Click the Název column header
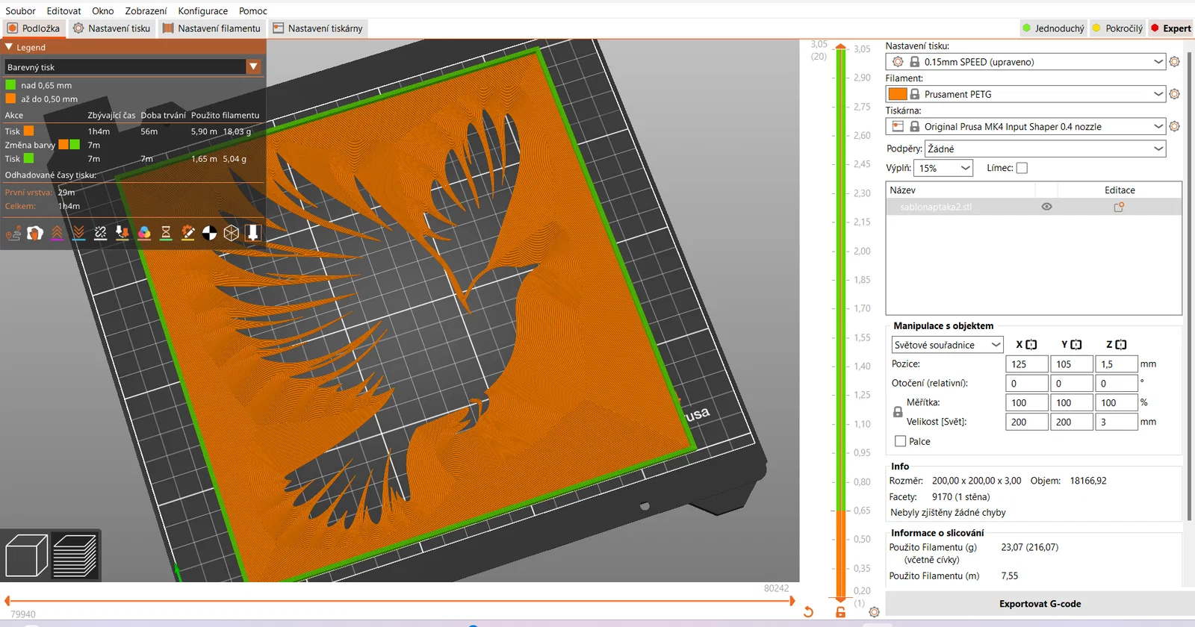Viewport: 1195px width, 627px height. click(960, 190)
